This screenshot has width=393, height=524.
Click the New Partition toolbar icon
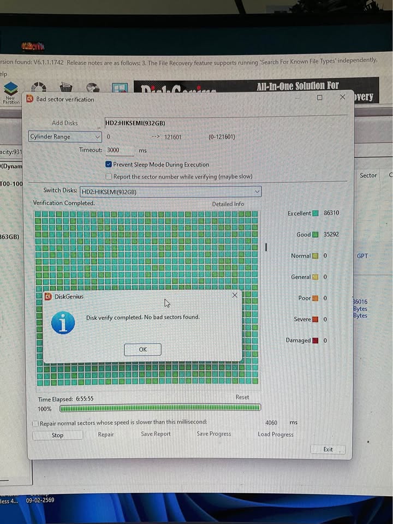click(x=11, y=91)
